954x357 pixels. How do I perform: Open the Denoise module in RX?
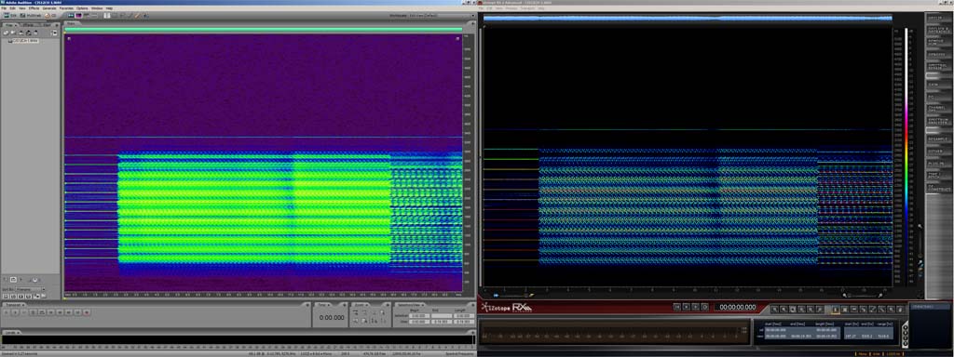pos(939,54)
